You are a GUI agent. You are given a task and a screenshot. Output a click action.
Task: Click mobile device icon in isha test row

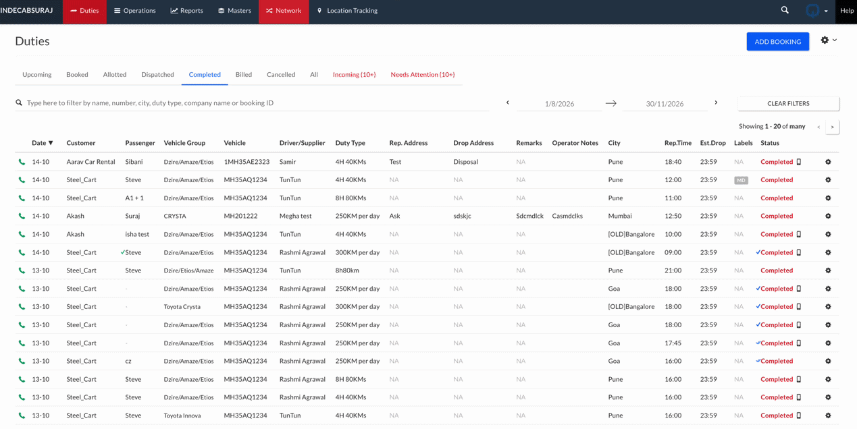pos(799,234)
